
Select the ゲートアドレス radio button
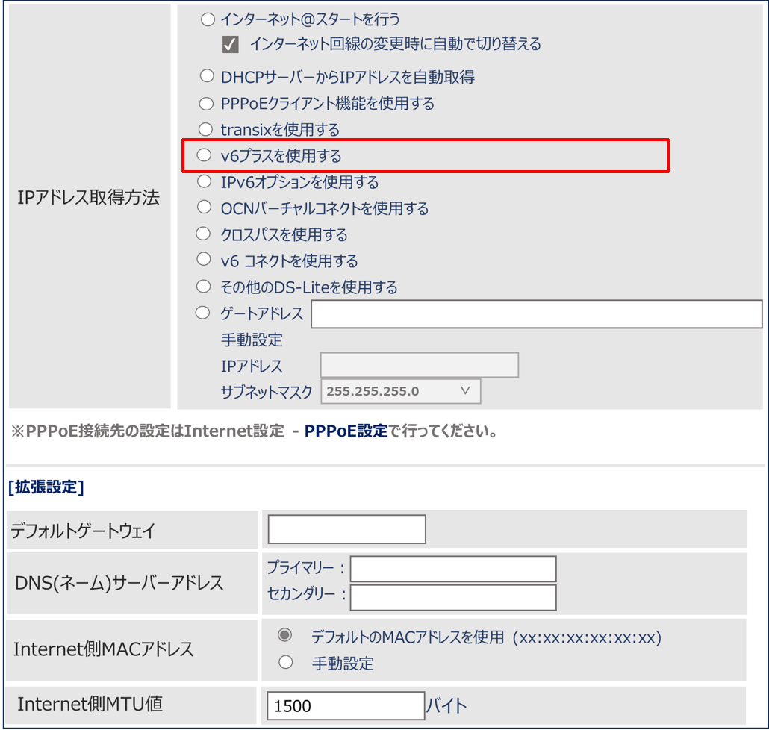(x=202, y=313)
